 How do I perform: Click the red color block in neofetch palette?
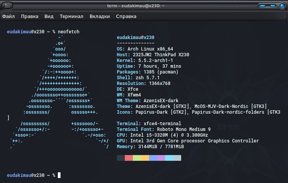click(129, 158)
